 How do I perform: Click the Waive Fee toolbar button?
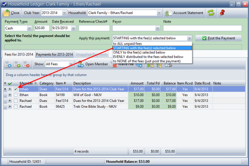point(122,65)
